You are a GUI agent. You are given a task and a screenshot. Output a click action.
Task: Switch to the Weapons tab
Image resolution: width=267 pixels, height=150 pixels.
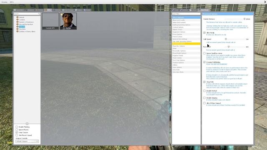(30, 10)
